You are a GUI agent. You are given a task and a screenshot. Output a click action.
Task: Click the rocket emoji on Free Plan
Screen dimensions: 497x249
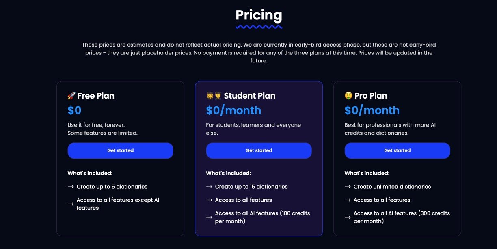[71, 96]
